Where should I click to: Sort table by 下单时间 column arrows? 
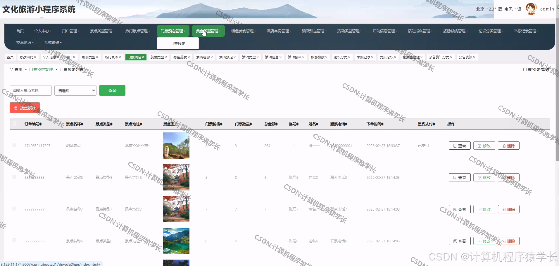pyautogui.click(x=382, y=124)
